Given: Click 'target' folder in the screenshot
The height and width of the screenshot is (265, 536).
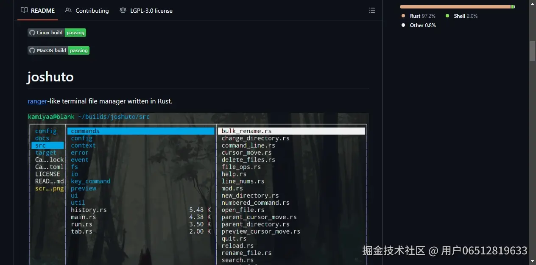Looking at the screenshot, I should pyautogui.click(x=46, y=153).
